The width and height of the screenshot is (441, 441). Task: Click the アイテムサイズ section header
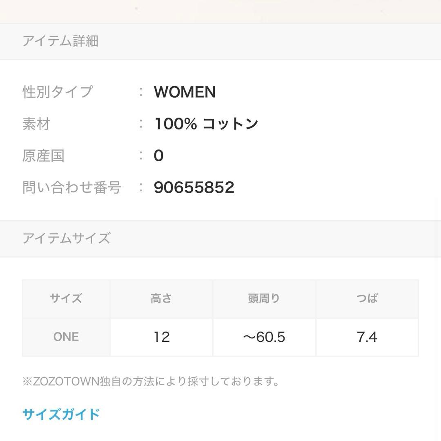(x=66, y=238)
